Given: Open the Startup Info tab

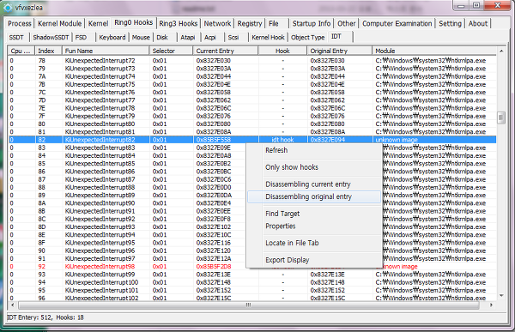Looking at the screenshot, I should click(x=312, y=24).
